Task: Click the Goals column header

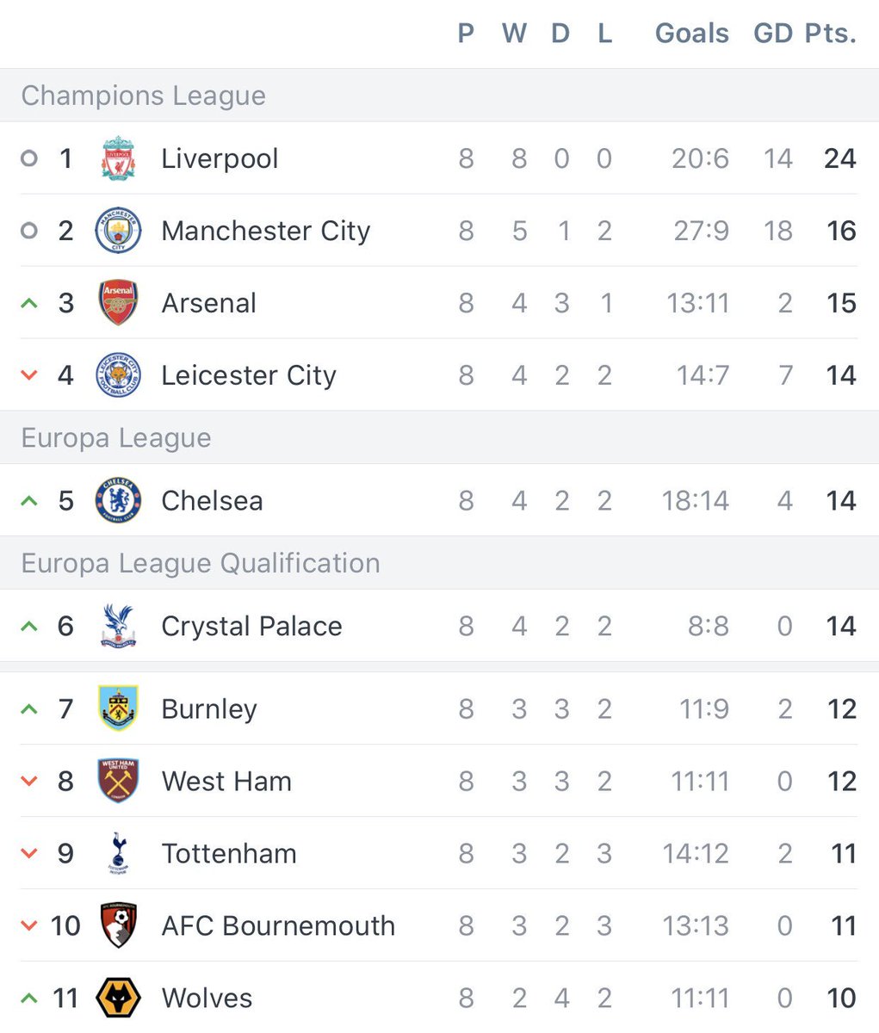Action: 691,33
